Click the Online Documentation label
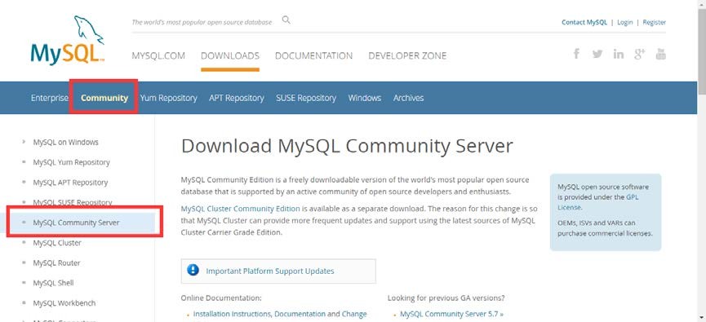 click(x=221, y=298)
